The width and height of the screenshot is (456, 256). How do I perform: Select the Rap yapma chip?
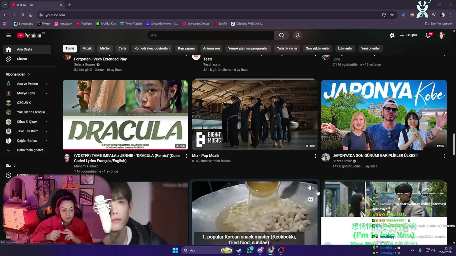point(186,48)
